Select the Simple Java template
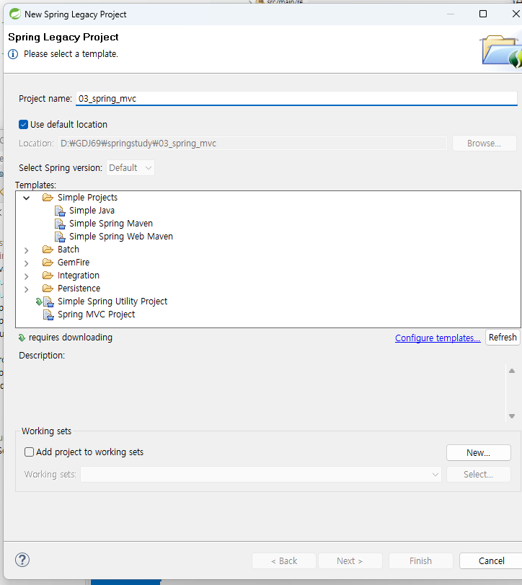 (x=92, y=211)
